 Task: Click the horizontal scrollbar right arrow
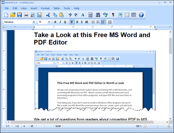coord(167,122)
